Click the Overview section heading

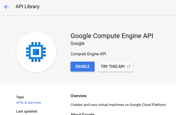(78, 96)
